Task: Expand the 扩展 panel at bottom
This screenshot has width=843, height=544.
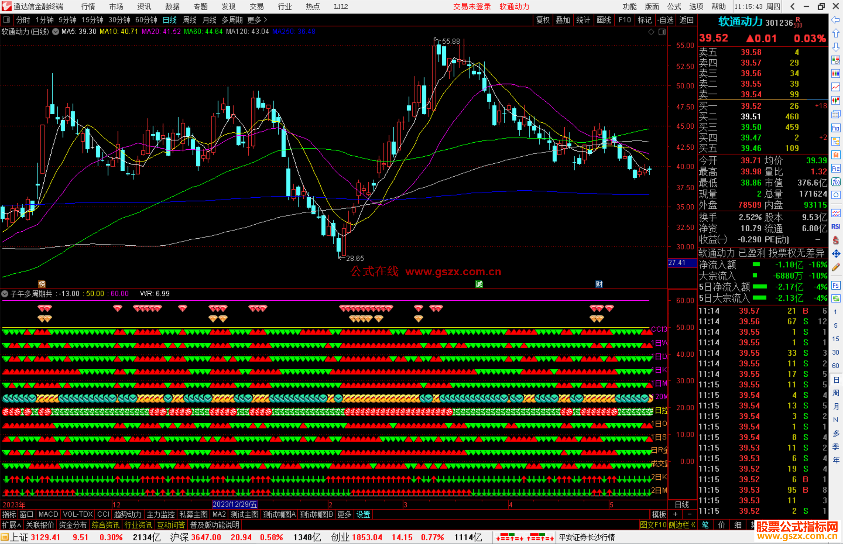Action: [x=11, y=525]
